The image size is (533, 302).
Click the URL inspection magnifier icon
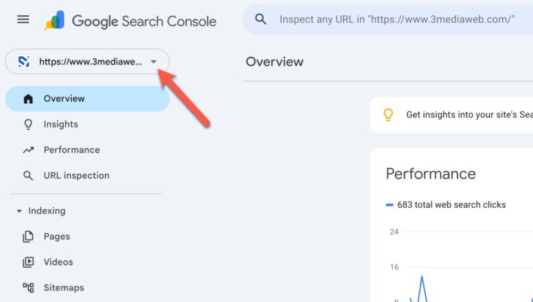pyautogui.click(x=28, y=176)
